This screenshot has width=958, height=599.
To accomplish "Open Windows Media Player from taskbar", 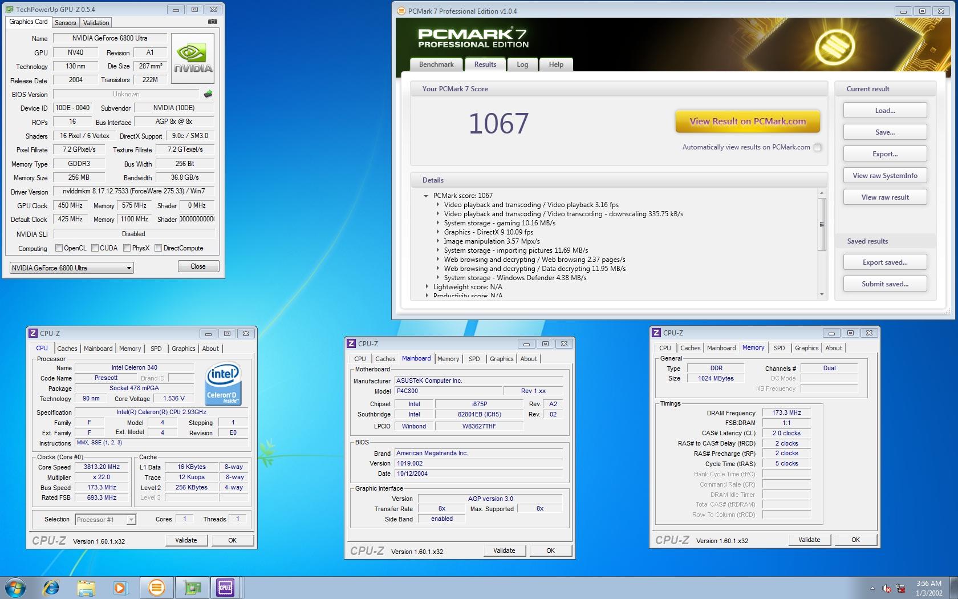I will click(x=120, y=587).
